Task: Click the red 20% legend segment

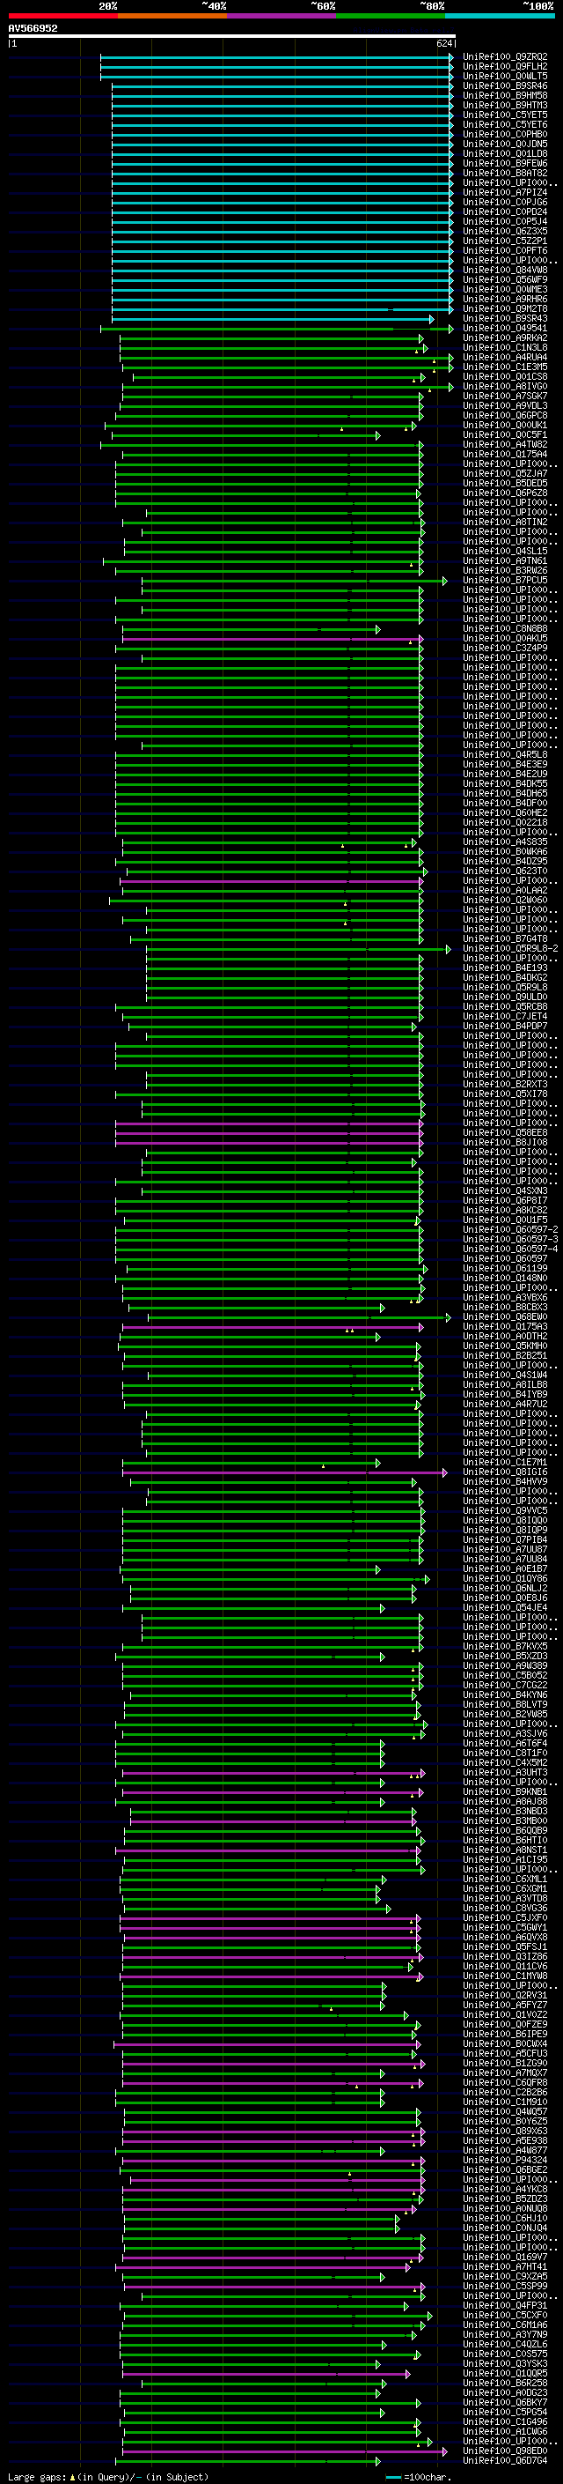Action: [62, 16]
